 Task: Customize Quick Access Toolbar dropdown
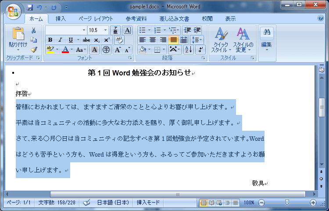[x=66, y=7]
